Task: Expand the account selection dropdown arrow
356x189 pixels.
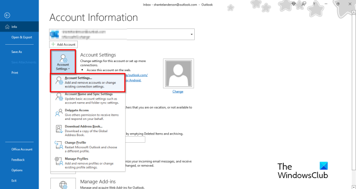Action: pyautogui.click(x=192, y=34)
